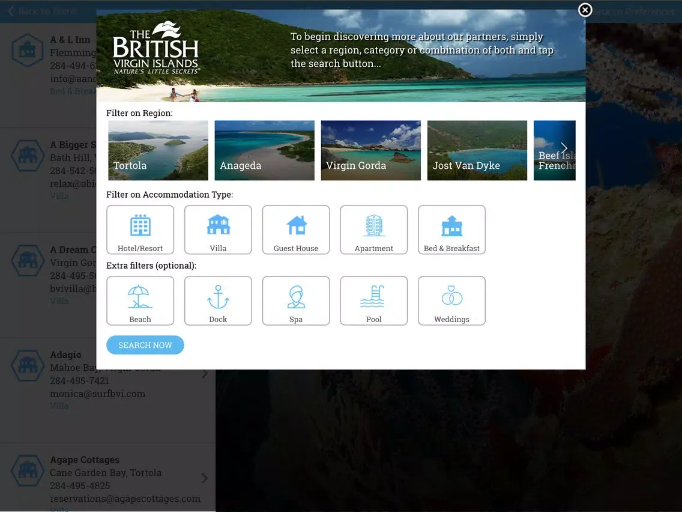Choose the Apartment accommodation type
Screen dimensions: 682x512
(x=373, y=230)
